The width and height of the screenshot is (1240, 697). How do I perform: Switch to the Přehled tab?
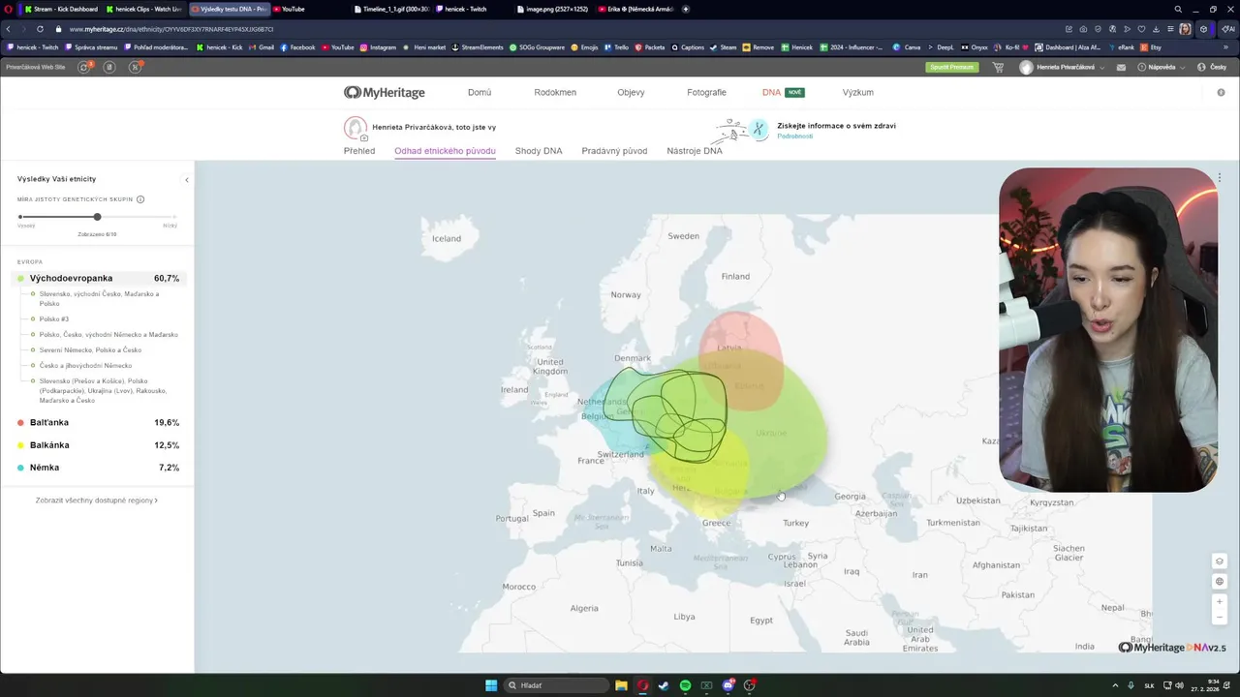359,151
